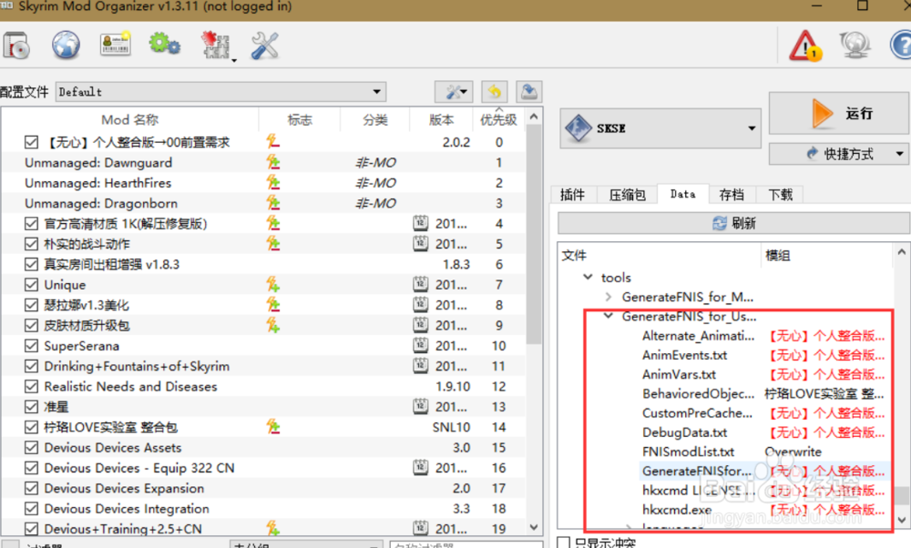Disable the Unique mod checkbox
Image resolution: width=911 pixels, height=548 pixels.
pyautogui.click(x=31, y=284)
